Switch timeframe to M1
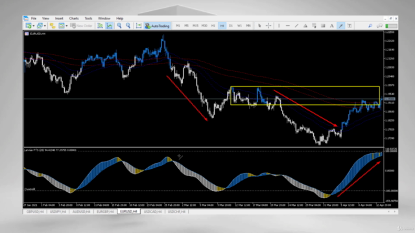The image size is (415, 233). tap(178, 26)
